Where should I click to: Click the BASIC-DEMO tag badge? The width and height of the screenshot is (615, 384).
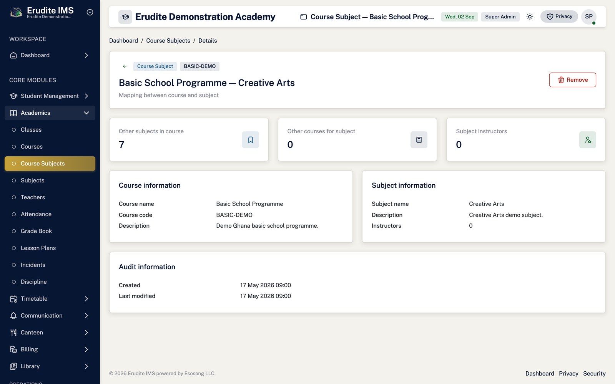pos(199,66)
